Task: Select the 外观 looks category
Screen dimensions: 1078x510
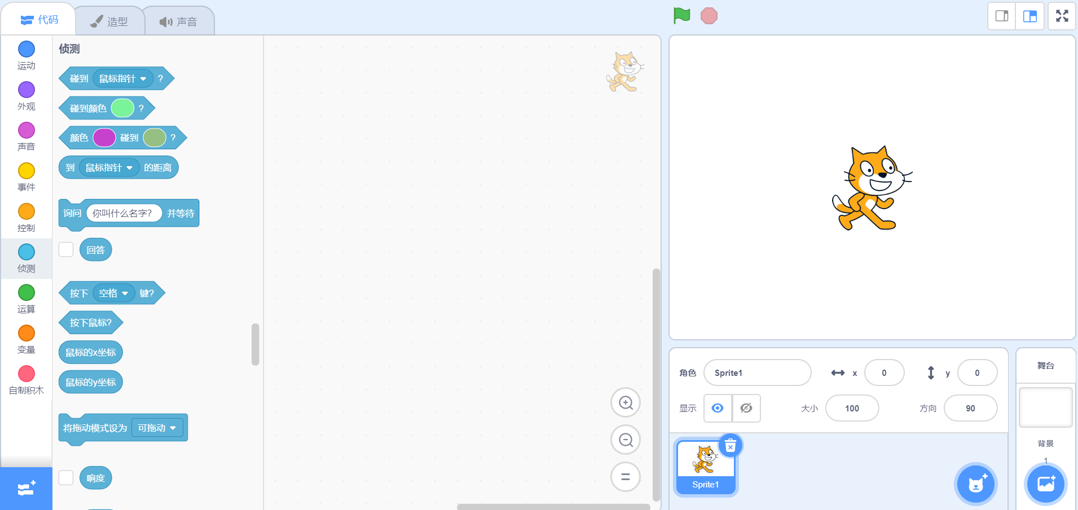Action: tap(27, 96)
